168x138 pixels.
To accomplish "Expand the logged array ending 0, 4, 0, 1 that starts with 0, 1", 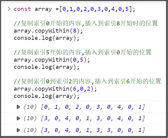I will tap(18, 107).
